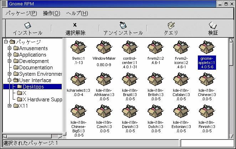This screenshot has width=236, height=149.
Task: Select the gnome-applets package icon
Action: (x=207, y=47)
